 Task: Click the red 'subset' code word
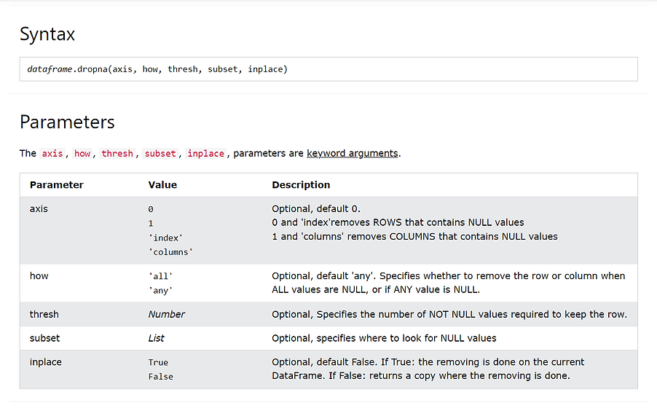click(x=160, y=154)
